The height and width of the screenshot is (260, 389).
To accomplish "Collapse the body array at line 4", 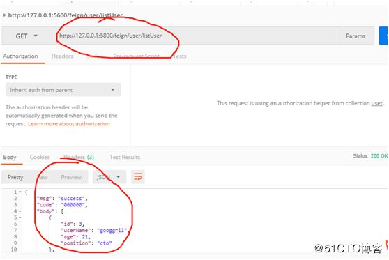I will coord(20,211).
